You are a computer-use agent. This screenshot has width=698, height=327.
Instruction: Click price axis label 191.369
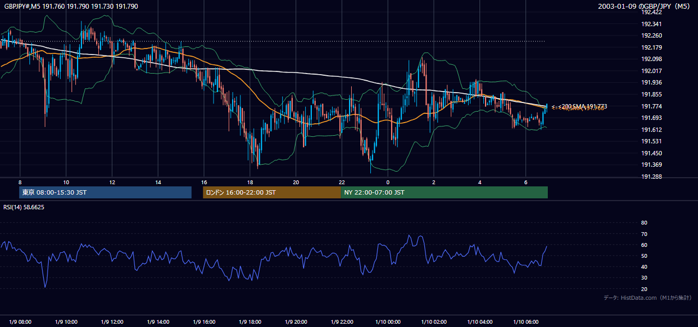pos(651,165)
